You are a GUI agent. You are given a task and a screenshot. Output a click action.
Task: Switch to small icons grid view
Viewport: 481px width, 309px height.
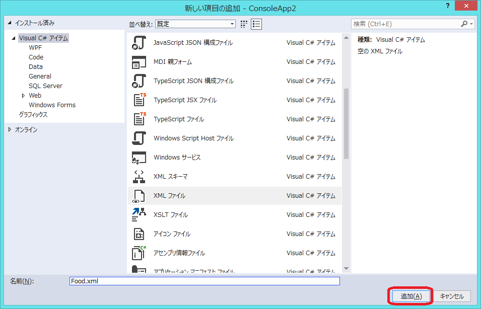pos(244,24)
